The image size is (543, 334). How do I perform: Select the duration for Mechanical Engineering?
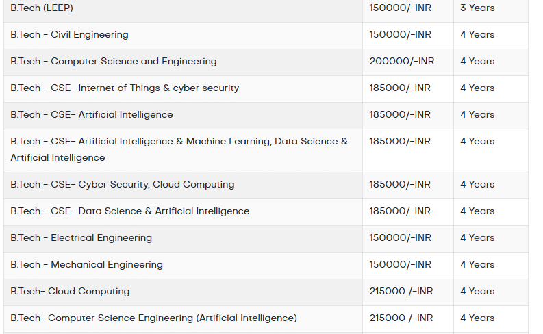tap(477, 265)
